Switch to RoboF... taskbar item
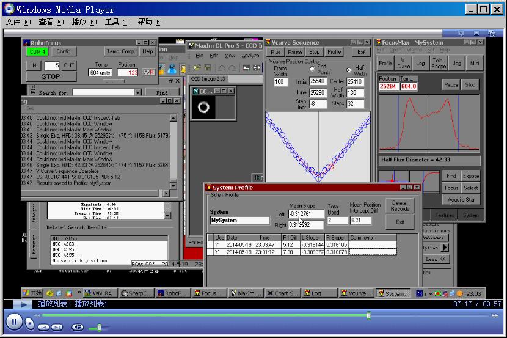This screenshot has height=338, width=507. pyautogui.click(x=173, y=293)
